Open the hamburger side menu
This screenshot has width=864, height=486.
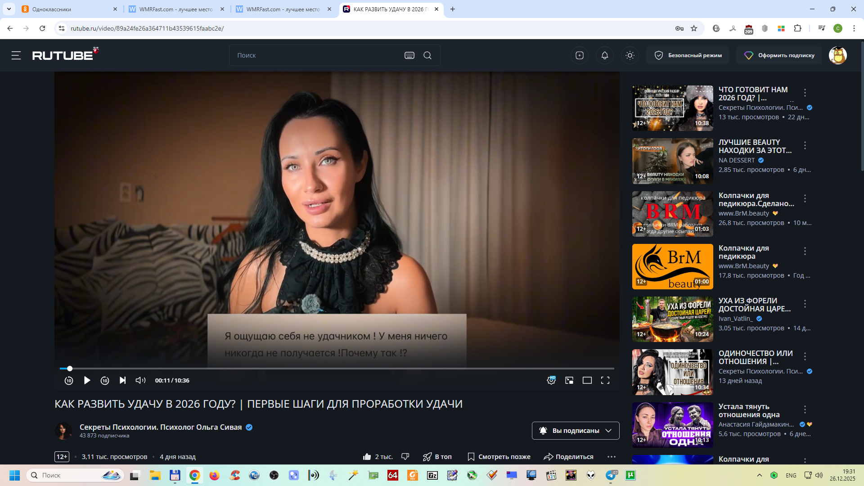coord(16,55)
